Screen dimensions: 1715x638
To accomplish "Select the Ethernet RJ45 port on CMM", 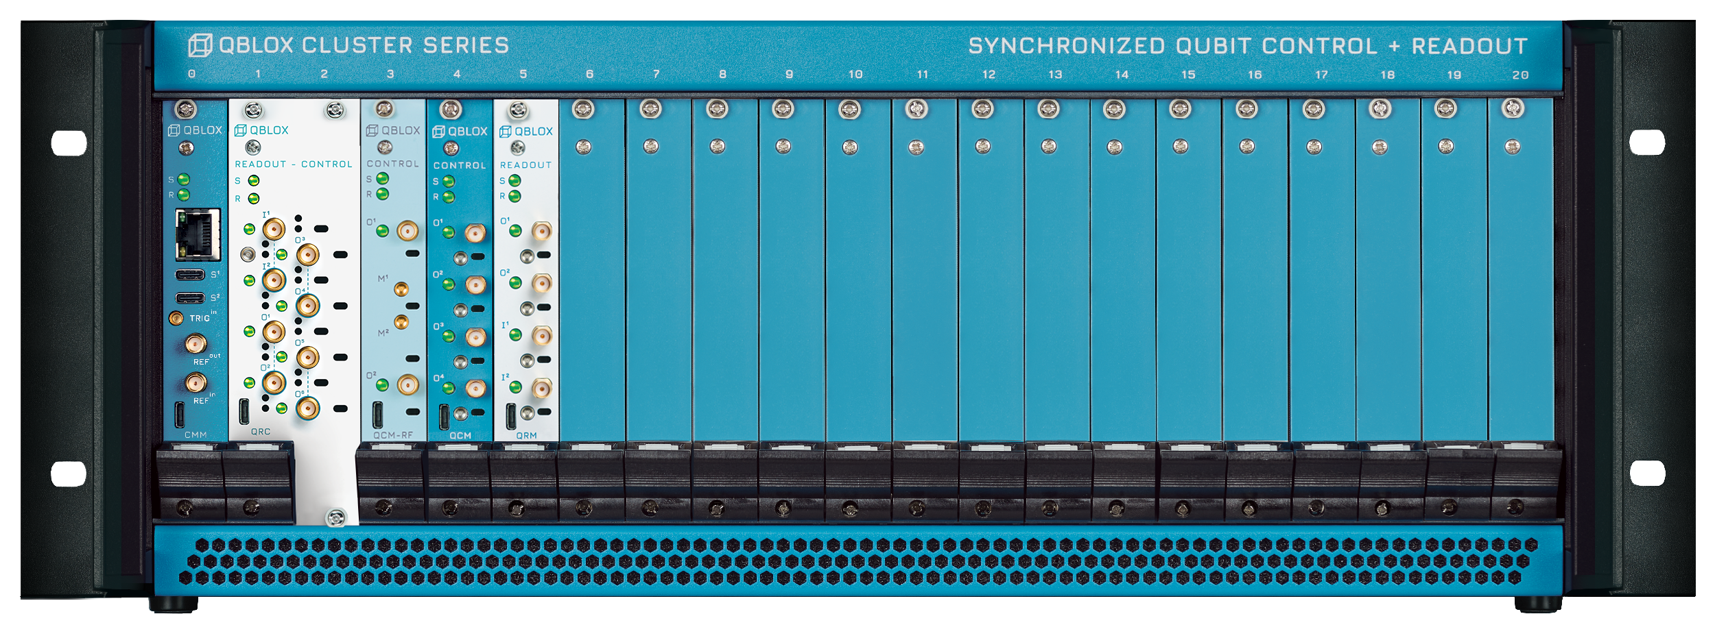I will [198, 235].
